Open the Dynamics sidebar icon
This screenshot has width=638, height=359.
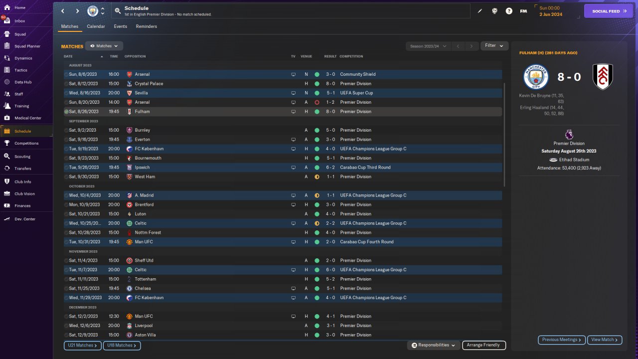7,58
